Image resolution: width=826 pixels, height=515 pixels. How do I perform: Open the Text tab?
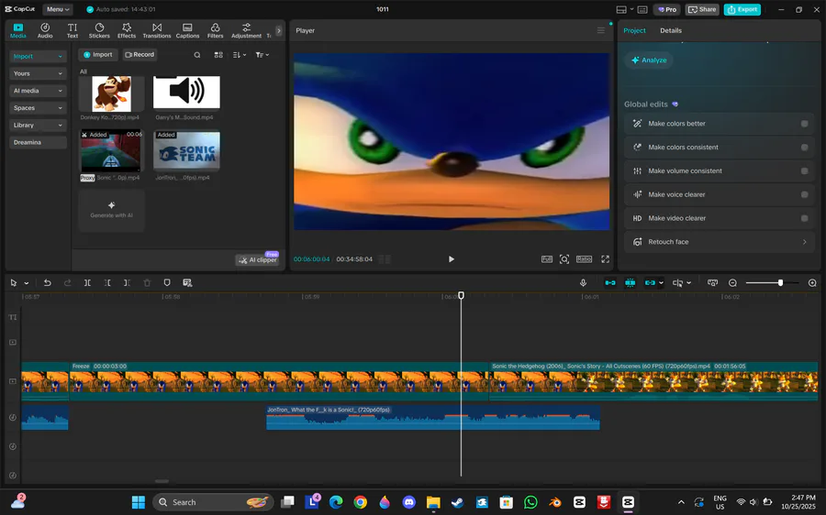coord(73,30)
